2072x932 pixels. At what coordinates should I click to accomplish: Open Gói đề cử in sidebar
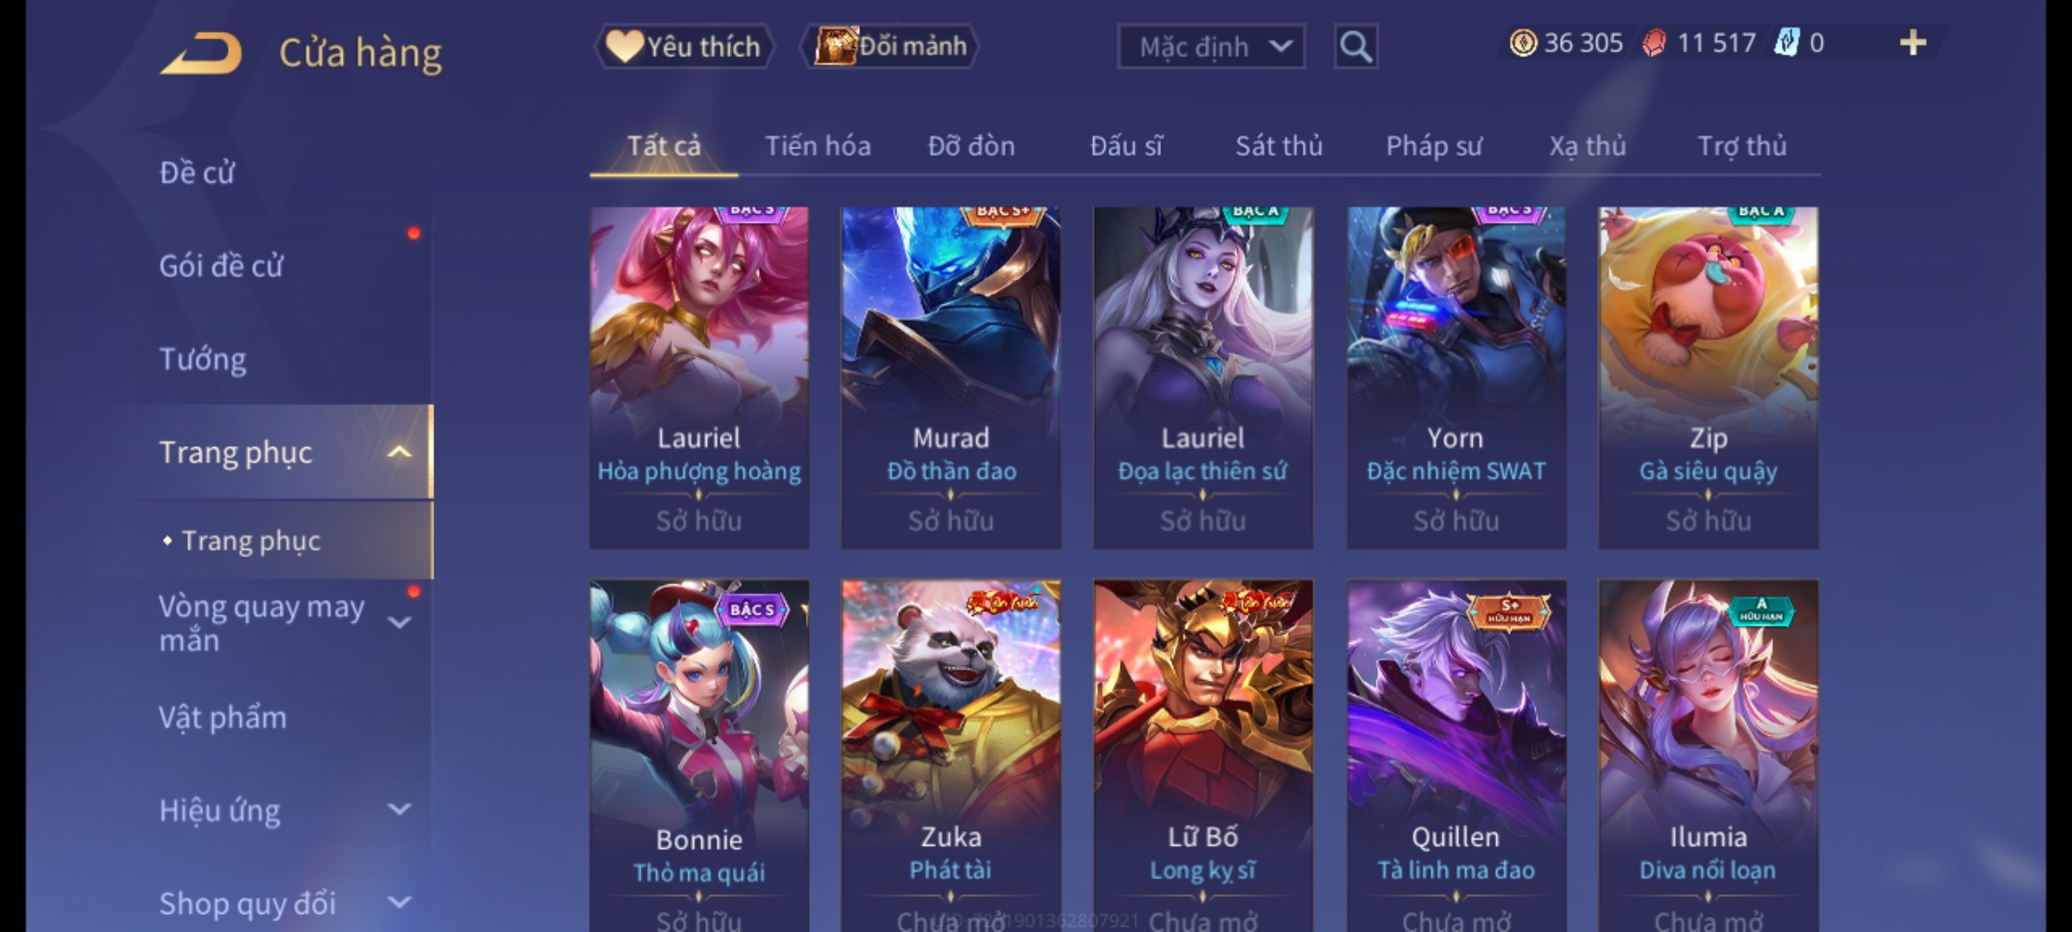(221, 266)
